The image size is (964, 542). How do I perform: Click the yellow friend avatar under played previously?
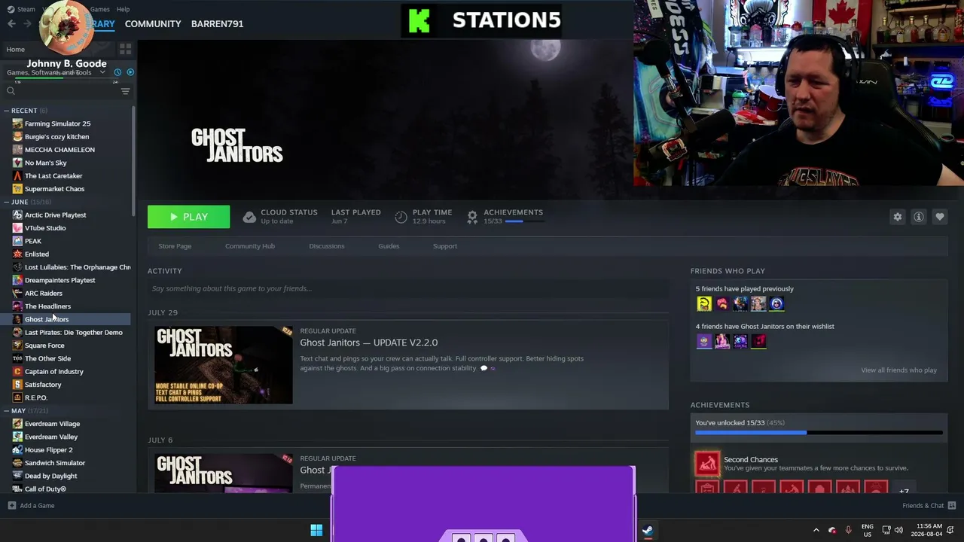tap(703, 303)
